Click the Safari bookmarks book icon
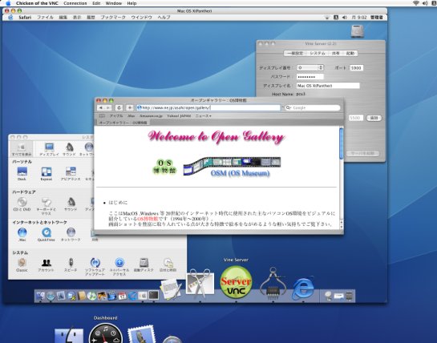 click(x=102, y=115)
